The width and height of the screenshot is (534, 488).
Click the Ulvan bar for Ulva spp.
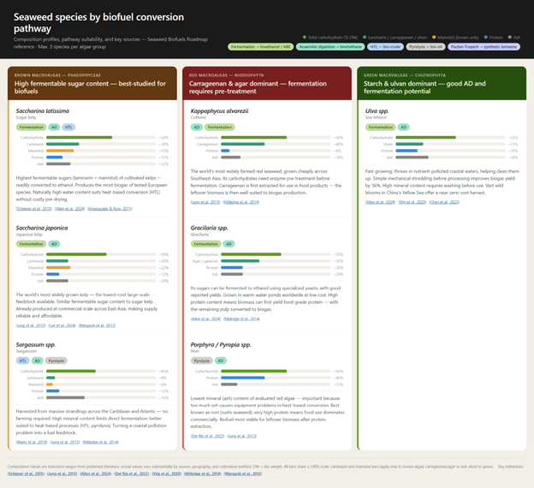(x=409, y=144)
